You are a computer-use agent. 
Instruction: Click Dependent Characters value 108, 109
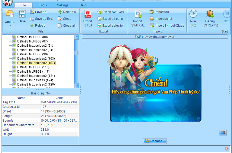tap(60, 125)
